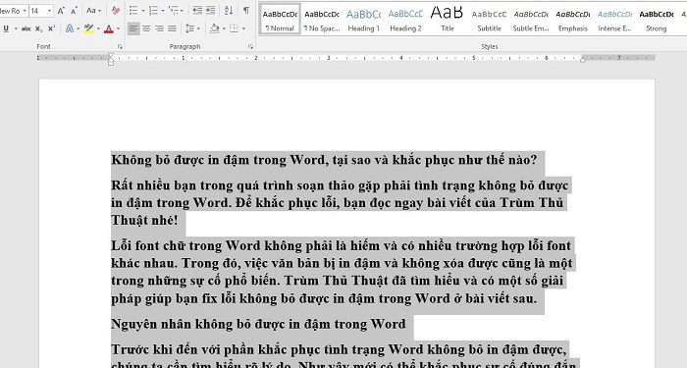Clear all formatting with eraser icon
The image size is (687, 368).
click(x=116, y=11)
